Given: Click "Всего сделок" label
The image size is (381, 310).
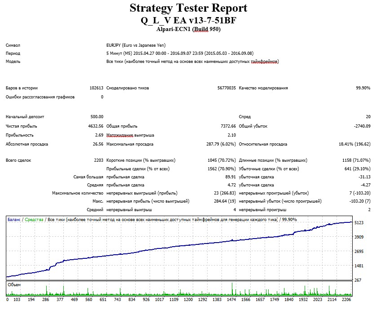Looking at the screenshot, I should tap(18, 160).
